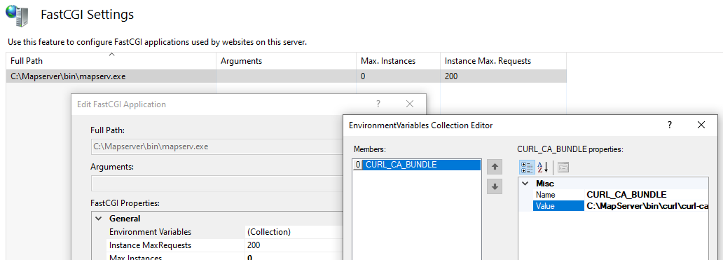Click help question mark in Edit FastCGI Application
The width and height of the screenshot is (723, 260).
378,104
